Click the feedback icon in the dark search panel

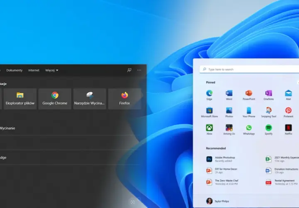click(129, 70)
